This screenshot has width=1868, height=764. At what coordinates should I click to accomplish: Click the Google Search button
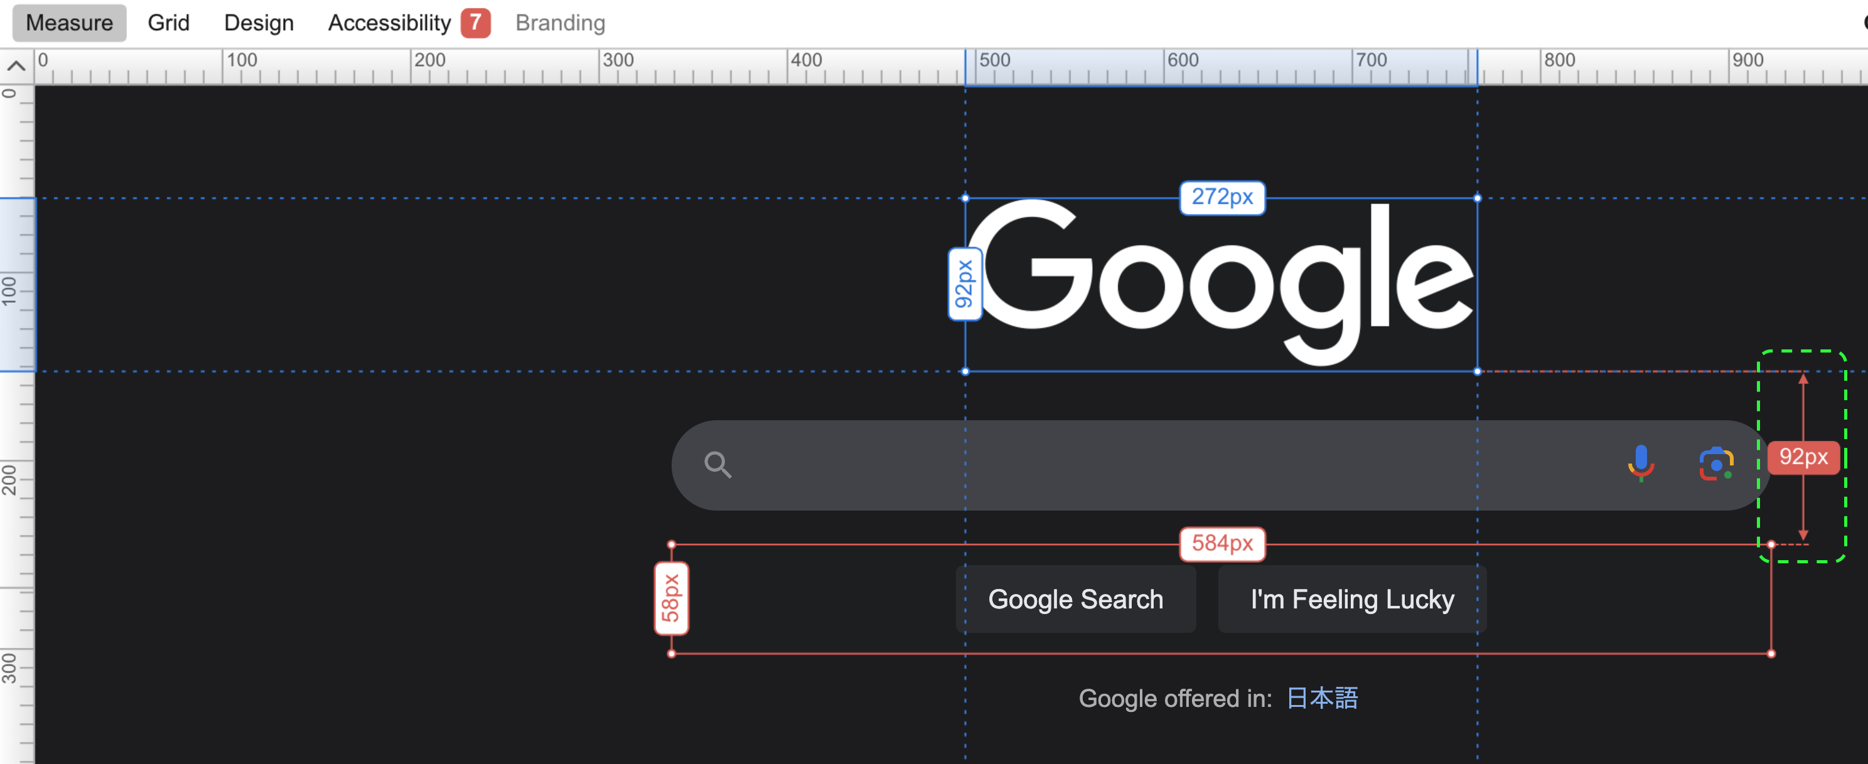[1075, 600]
